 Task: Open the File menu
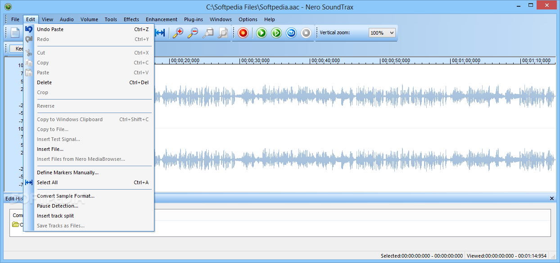click(15, 19)
